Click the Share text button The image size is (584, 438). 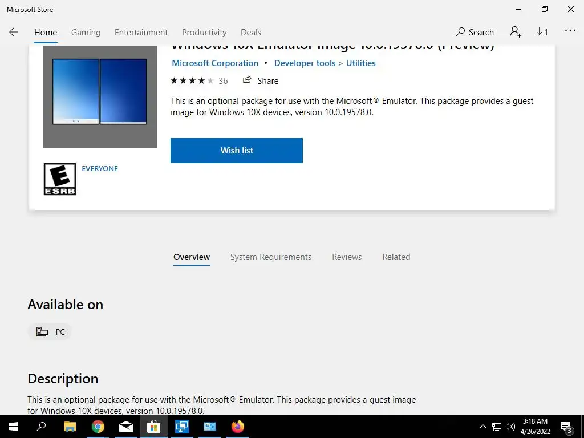coord(268,81)
